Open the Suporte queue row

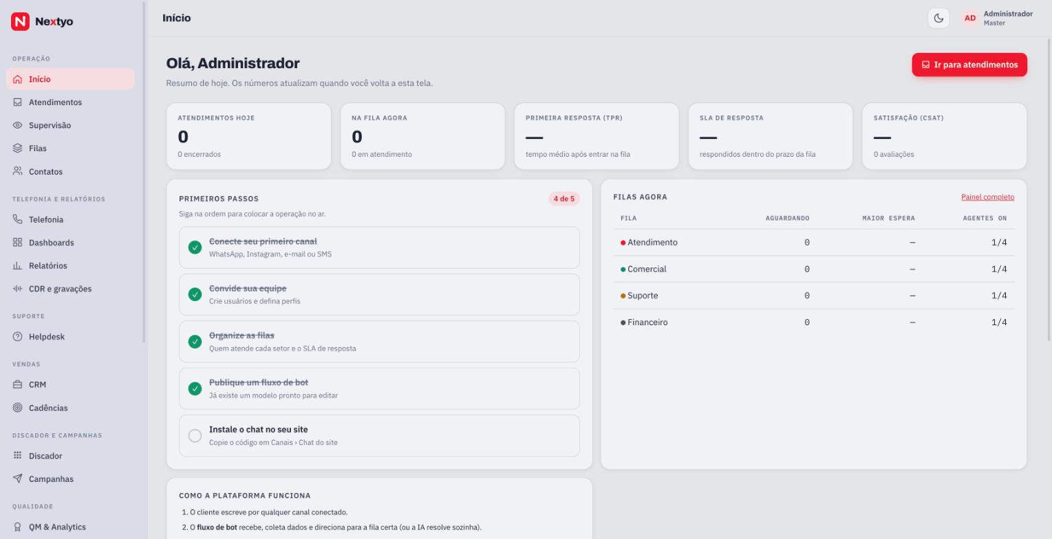point(813,296)
